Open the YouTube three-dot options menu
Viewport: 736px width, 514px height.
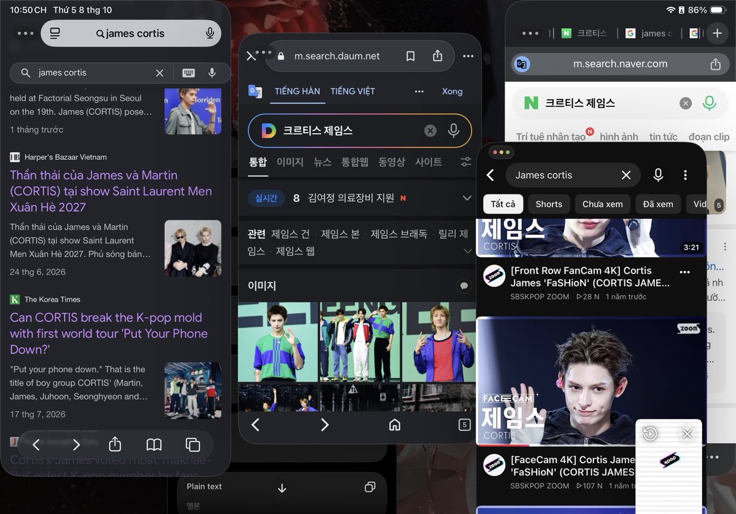pos(685,175)
